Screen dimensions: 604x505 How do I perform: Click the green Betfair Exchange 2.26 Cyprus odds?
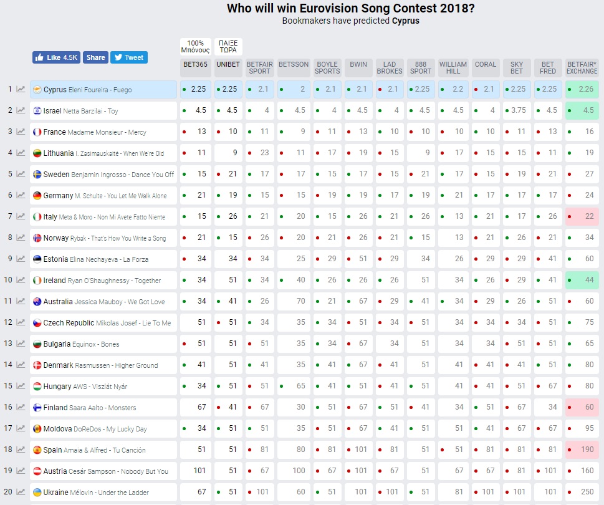[582, 90]
